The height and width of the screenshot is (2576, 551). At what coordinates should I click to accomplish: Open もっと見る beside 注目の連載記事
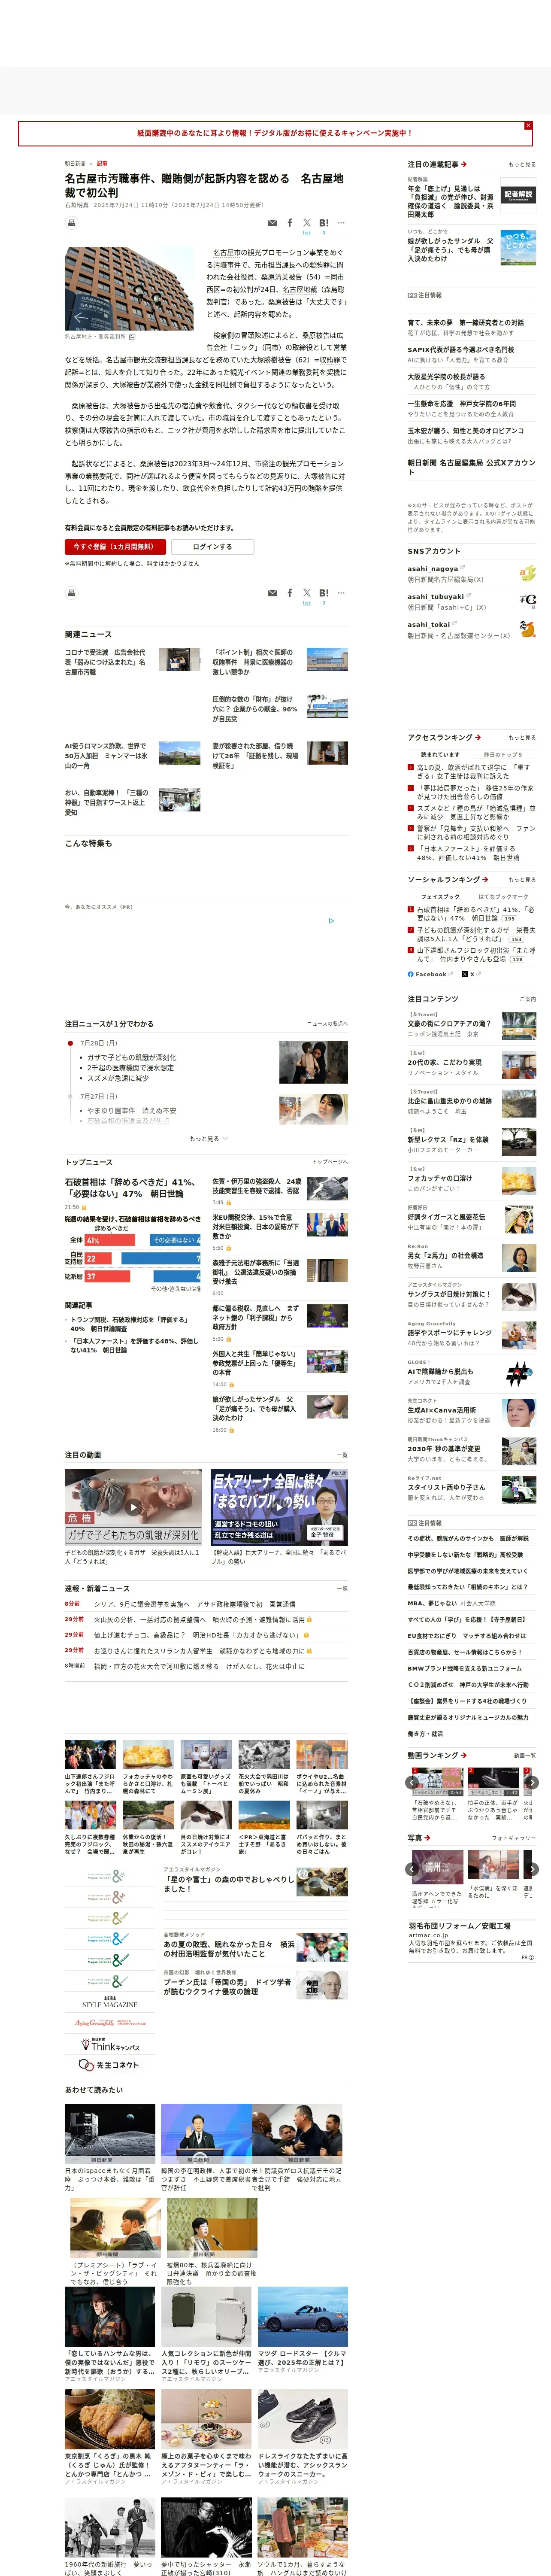point(521,165)
